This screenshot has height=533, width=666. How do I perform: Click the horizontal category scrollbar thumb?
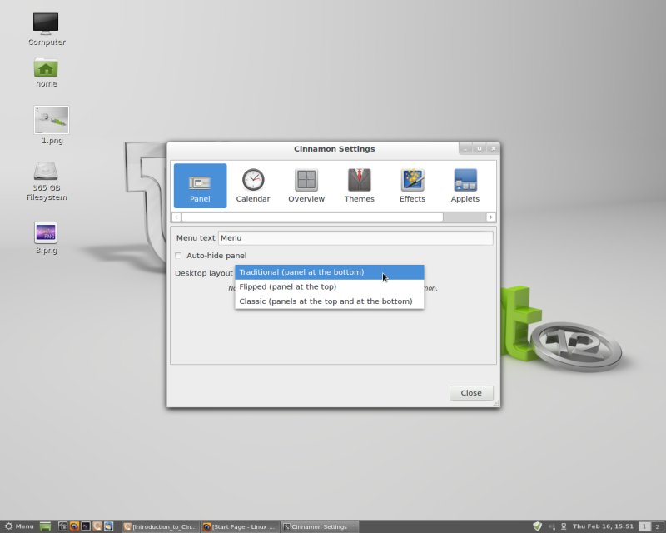click(x=312, y=217)
